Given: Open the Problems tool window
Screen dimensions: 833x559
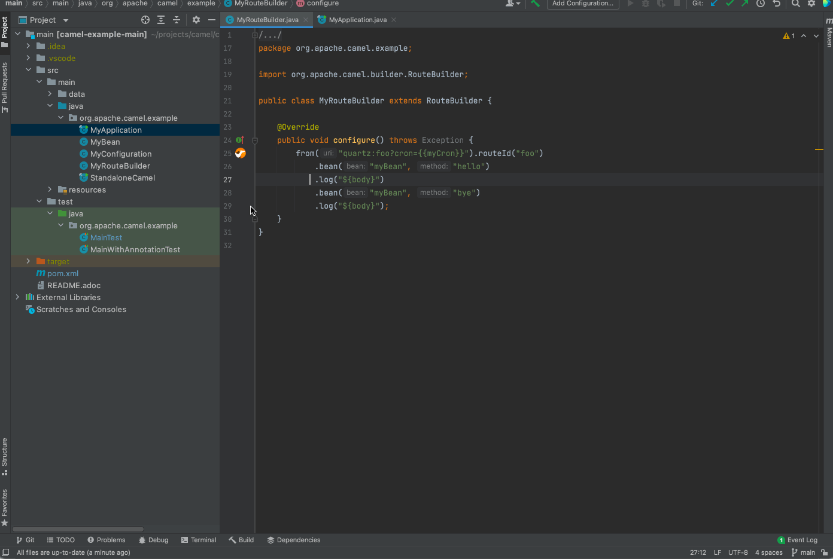Looking at the screenshot, I should tap(107, 540).
